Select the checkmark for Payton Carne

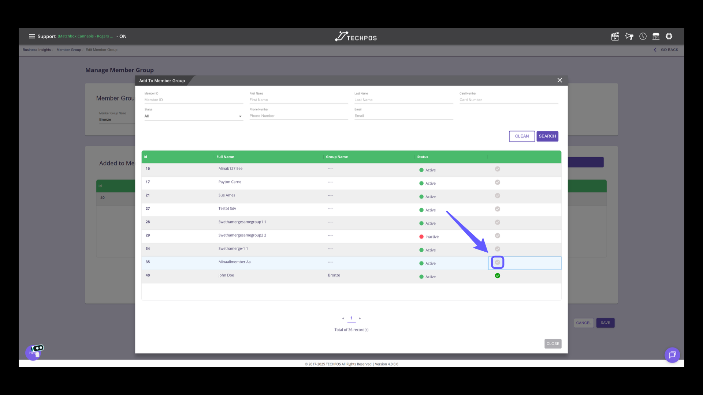[498, 182]
